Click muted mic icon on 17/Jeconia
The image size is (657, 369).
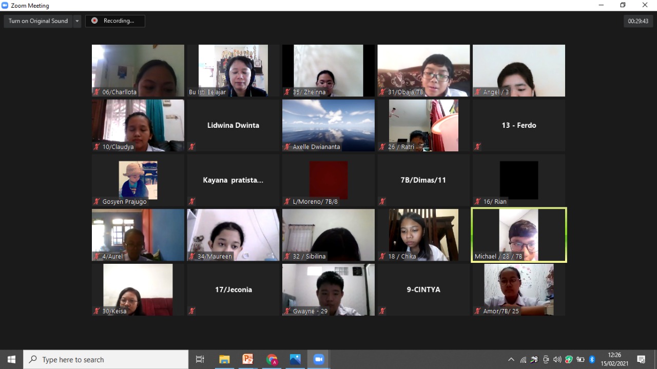pos(192,311)
